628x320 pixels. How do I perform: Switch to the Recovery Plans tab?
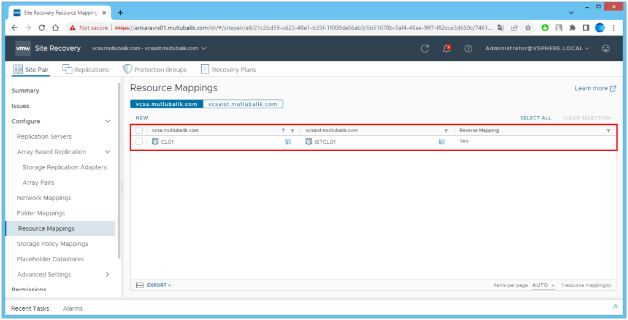point(228,70)
